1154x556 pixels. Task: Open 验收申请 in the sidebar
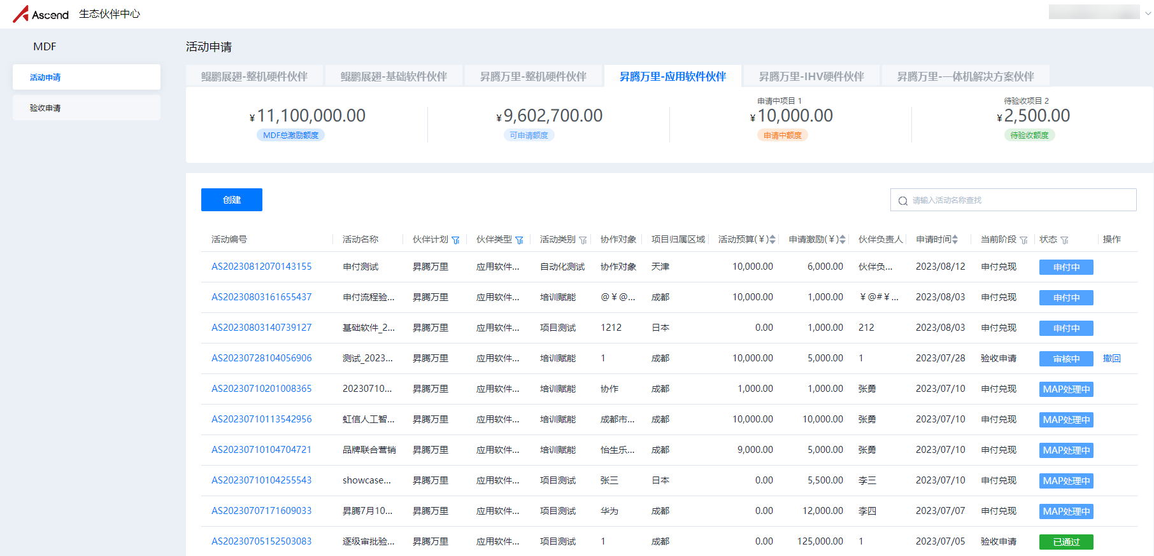click(x=87, y=108)
